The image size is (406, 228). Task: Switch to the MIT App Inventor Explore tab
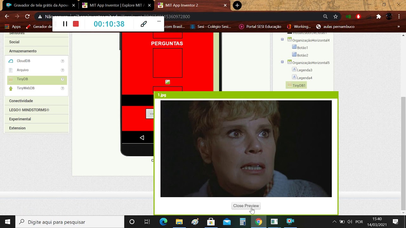(116, 5)
